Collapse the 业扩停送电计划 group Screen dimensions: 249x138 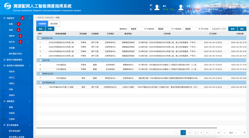click(41, 83)
